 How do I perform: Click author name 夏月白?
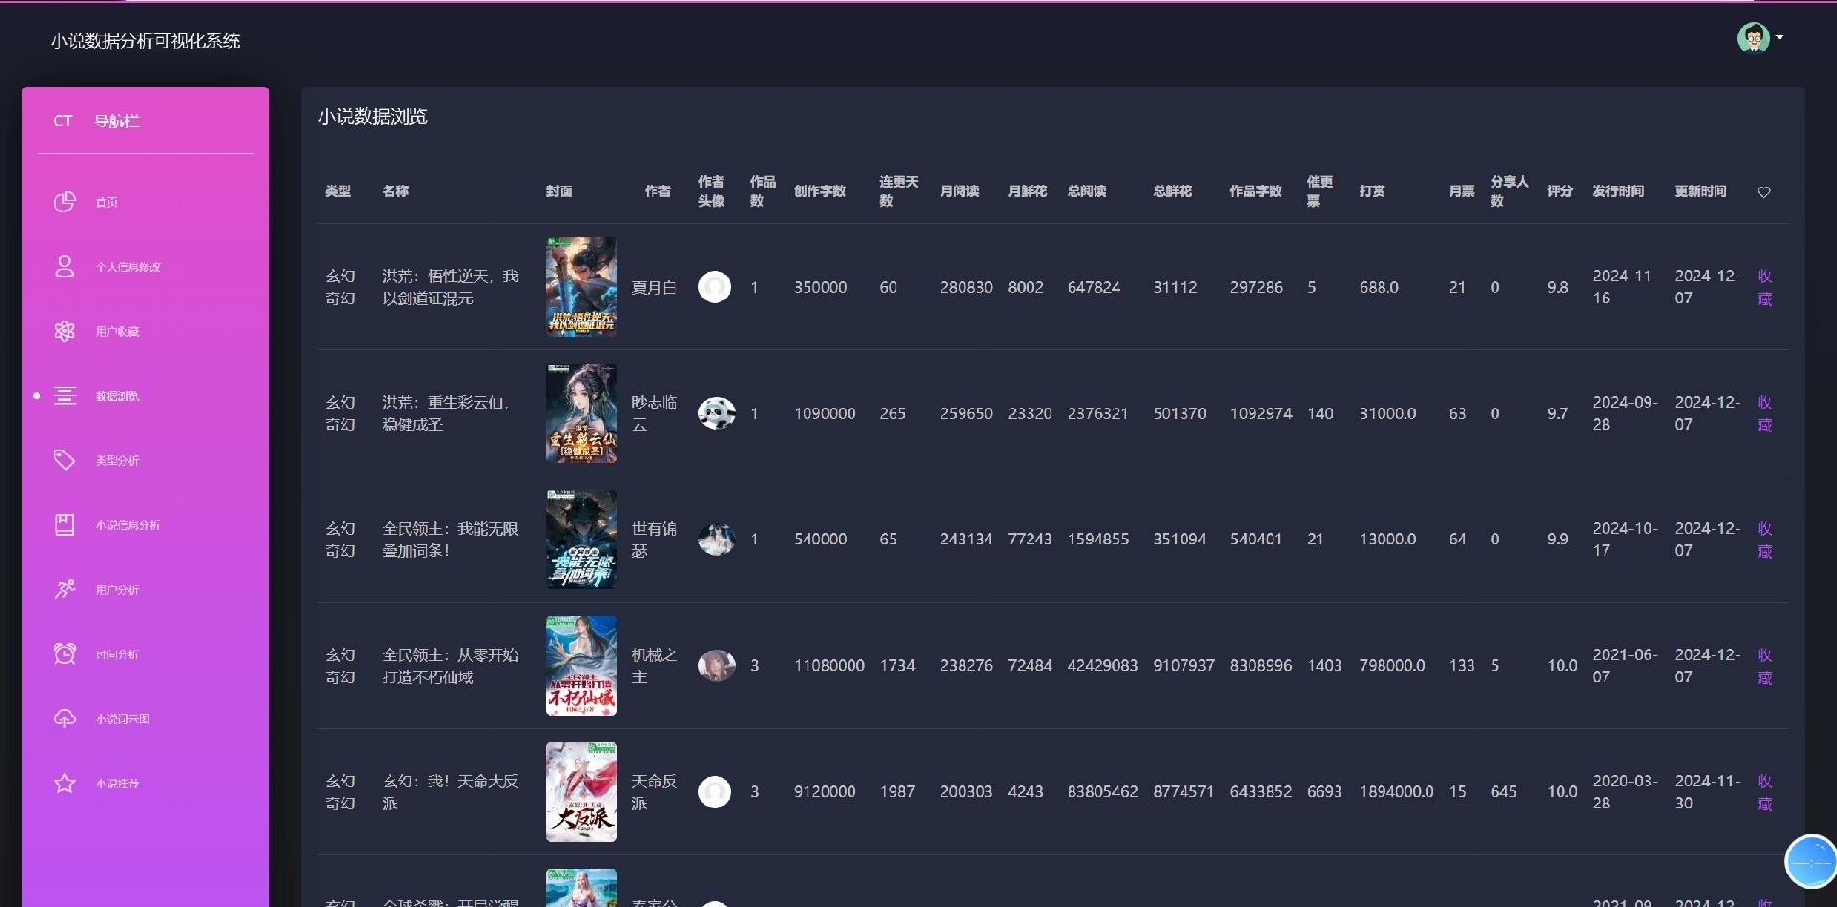click(654, 287)
